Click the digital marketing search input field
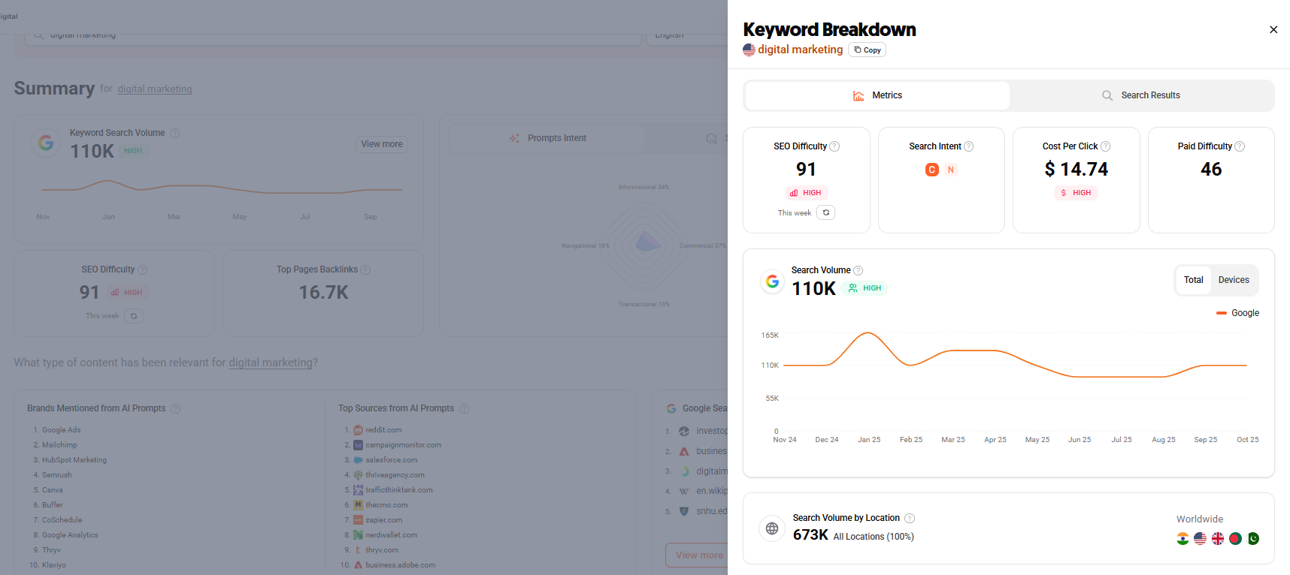Viewport: 1290px width, 575px height. point(333,35)
